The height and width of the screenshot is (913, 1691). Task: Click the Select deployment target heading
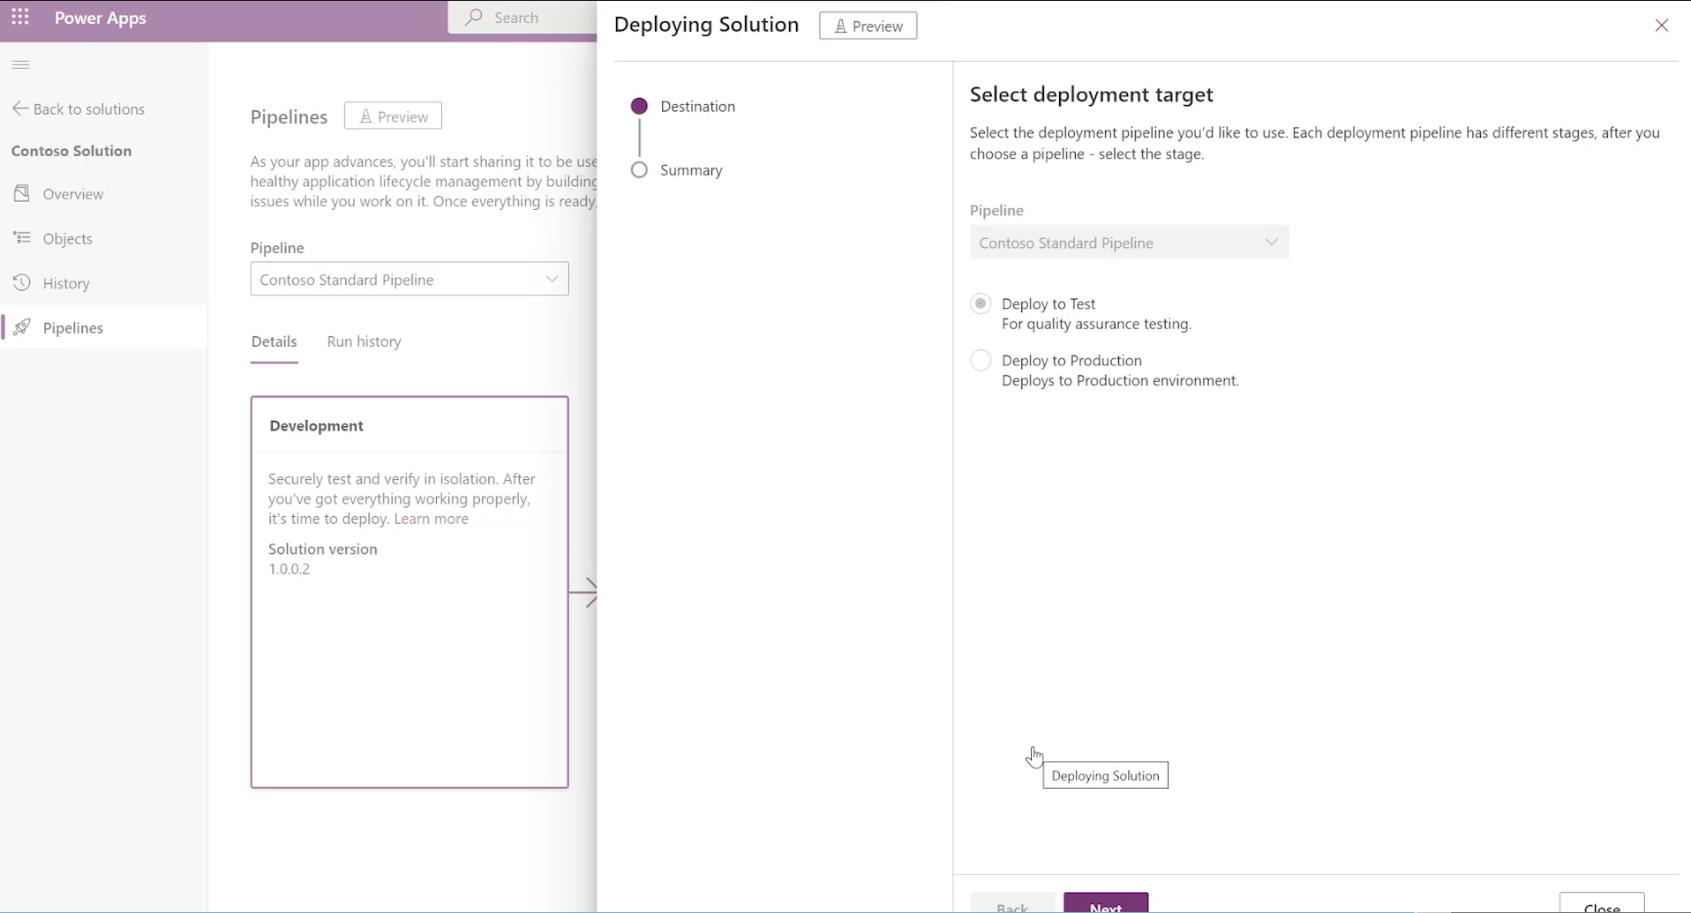1091,94
